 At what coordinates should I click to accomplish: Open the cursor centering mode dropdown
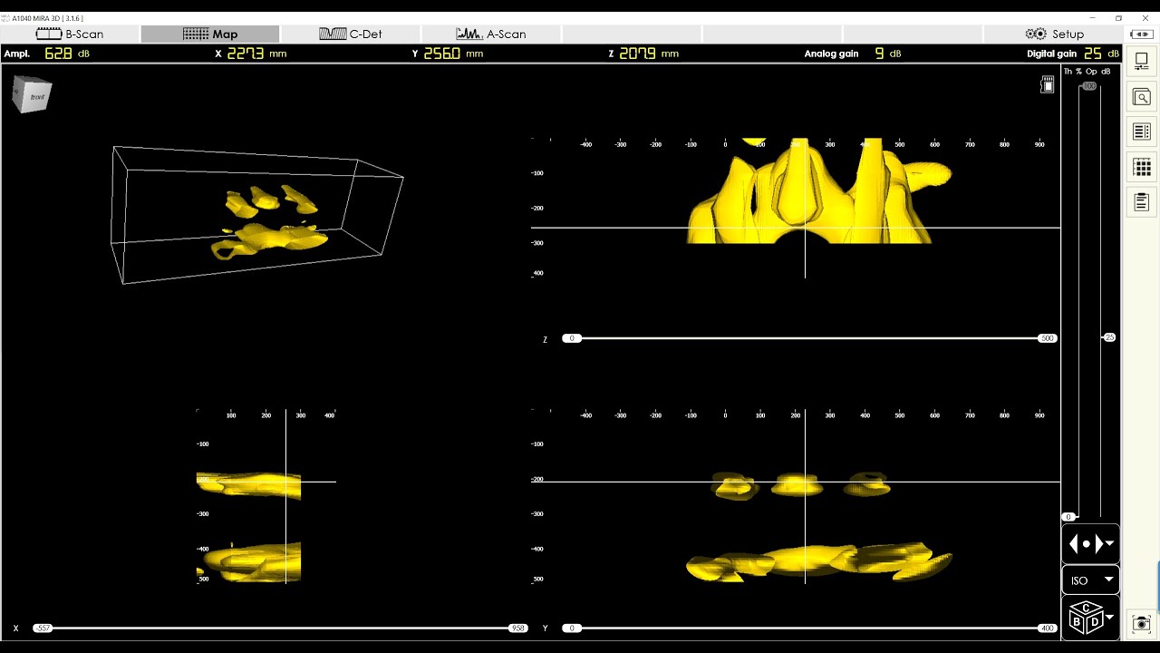(x=1091, y=543)
